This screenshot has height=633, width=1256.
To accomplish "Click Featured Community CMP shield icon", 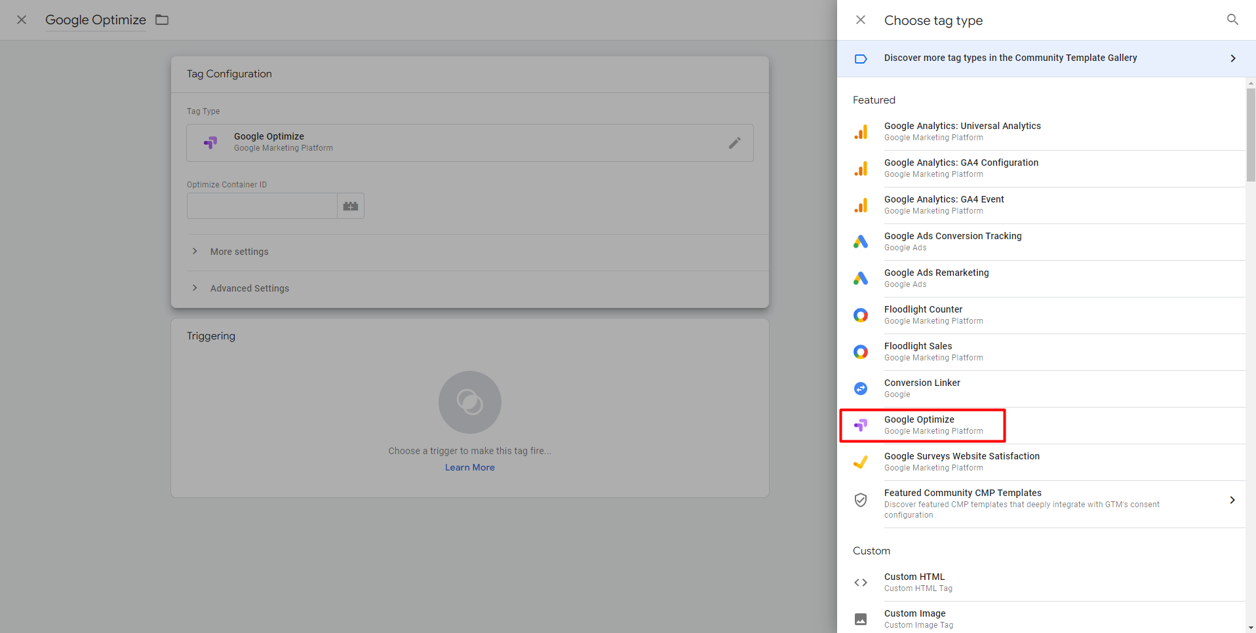I will [x=861, y=500].
